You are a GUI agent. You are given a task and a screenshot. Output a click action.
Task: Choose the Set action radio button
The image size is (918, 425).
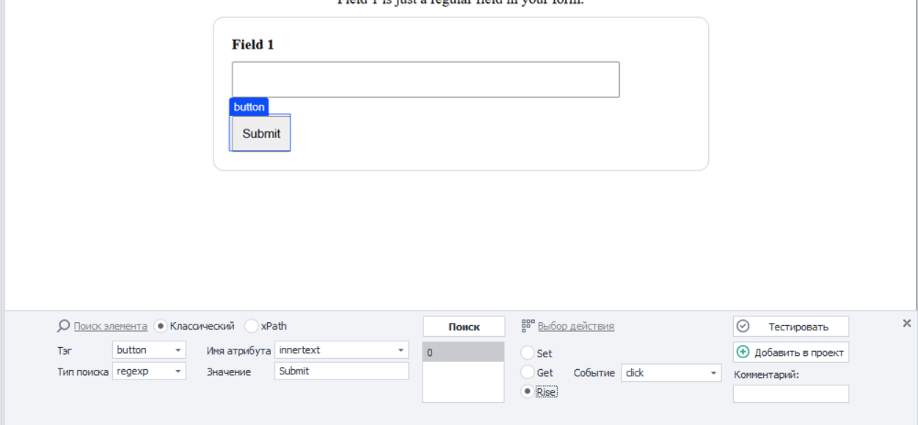[x=528, y=353]
